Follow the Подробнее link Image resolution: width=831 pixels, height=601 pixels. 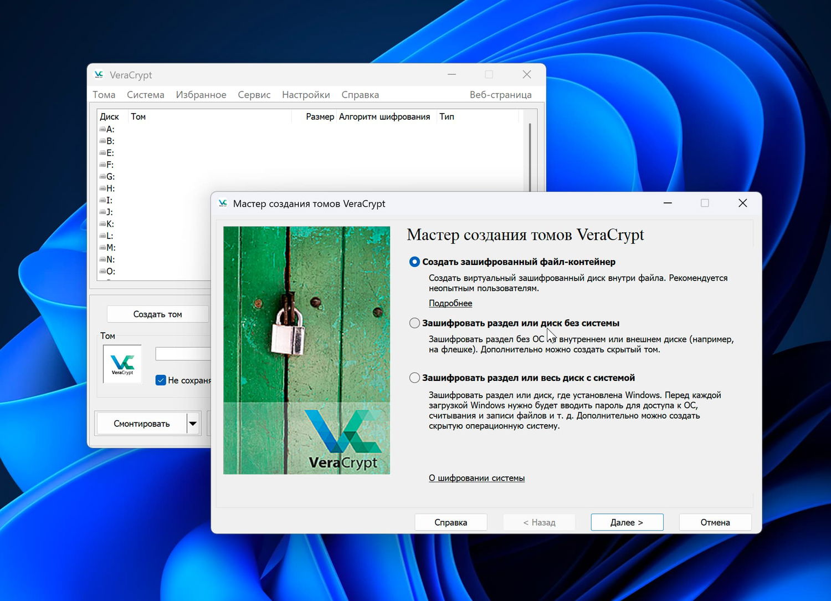[x=450, y=303]
